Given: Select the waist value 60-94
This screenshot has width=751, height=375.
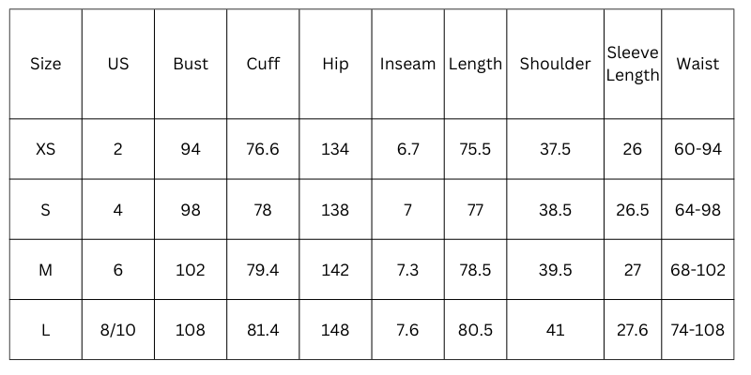Looking at the screenshot, I should [697, 149].
